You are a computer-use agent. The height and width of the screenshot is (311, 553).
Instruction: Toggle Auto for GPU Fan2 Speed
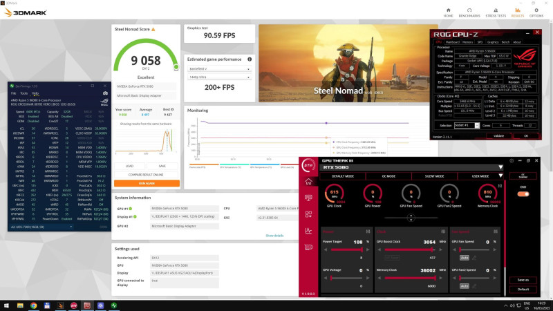(x=464, y=286)
